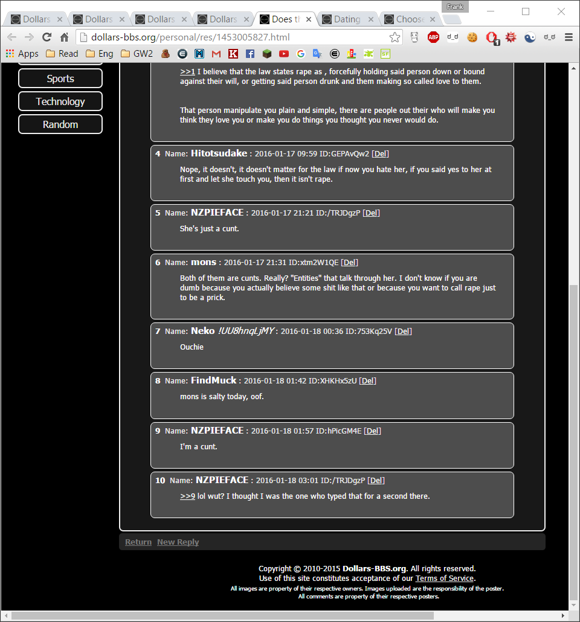
Task: Close the Choose tab
Action: pos(433,19)
